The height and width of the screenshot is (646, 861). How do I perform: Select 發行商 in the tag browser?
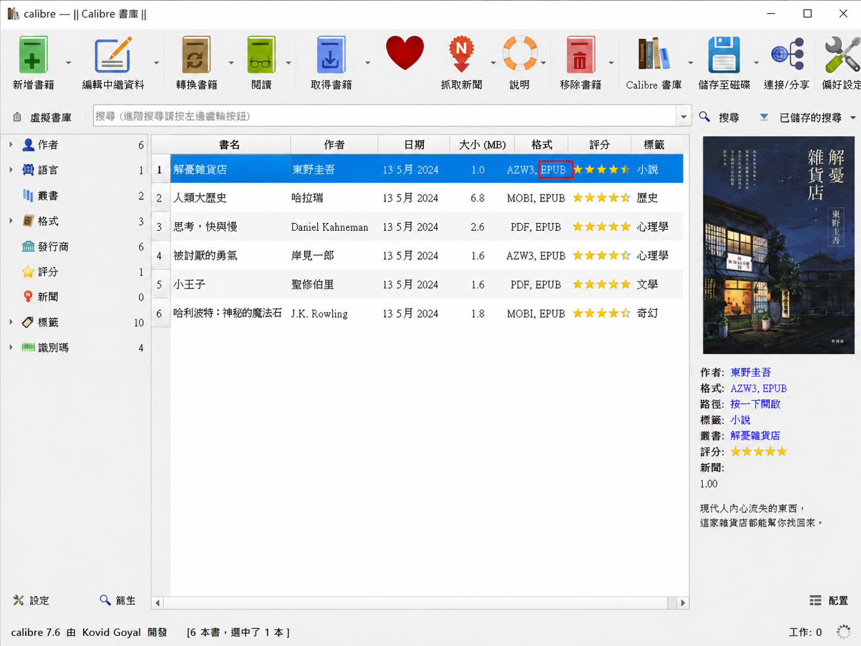click(45, 246)
